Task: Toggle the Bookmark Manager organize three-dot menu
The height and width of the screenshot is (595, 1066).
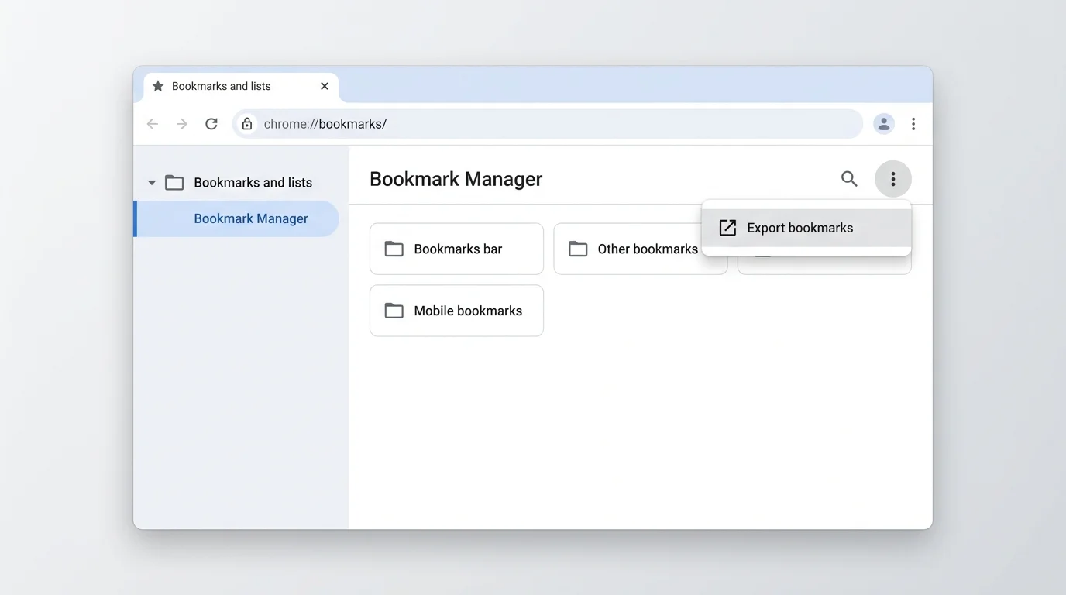Action: 893,179
